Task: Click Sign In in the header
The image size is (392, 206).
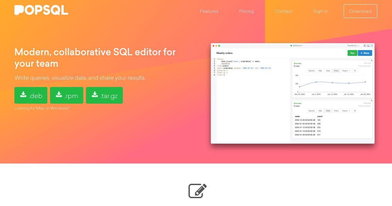Action: pos(320,11)
